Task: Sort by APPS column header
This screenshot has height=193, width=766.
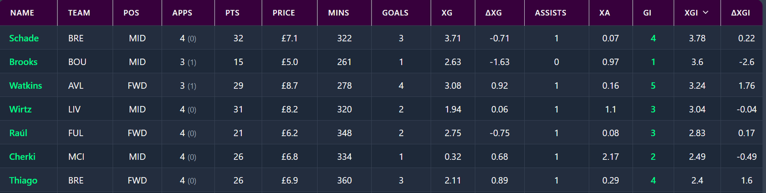Action: coord(182,13)
